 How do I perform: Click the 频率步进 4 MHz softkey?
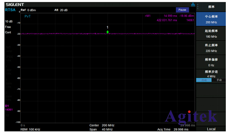pos(211,74)
